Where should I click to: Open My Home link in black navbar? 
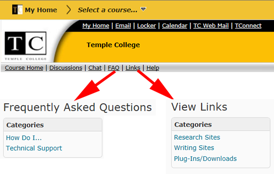click(x=96, y=26)
